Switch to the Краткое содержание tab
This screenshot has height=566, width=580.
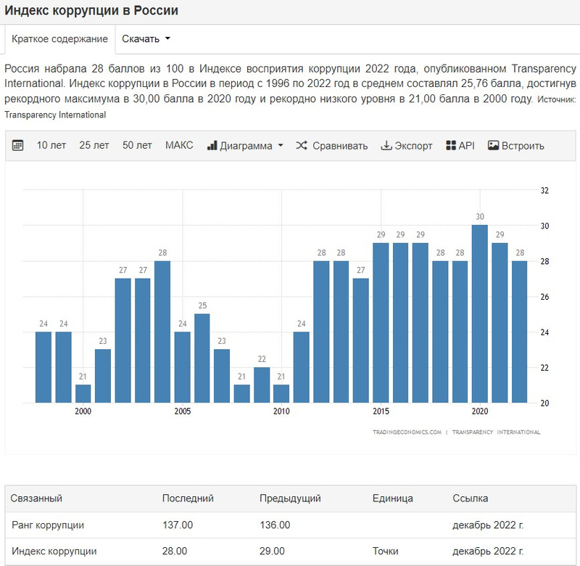pos(59,38)
